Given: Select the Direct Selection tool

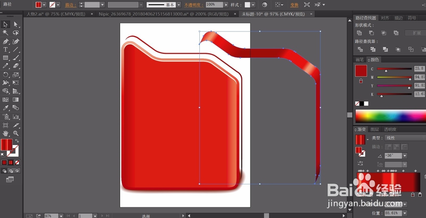Looking at the screenshot, I should click(16, 24).
